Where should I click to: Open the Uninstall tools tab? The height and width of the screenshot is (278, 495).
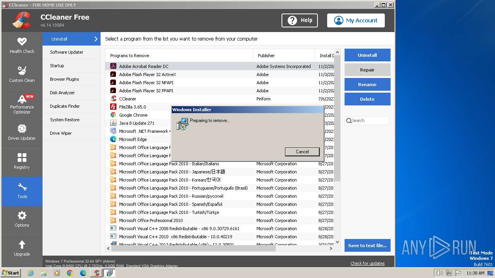click(72, 39)
